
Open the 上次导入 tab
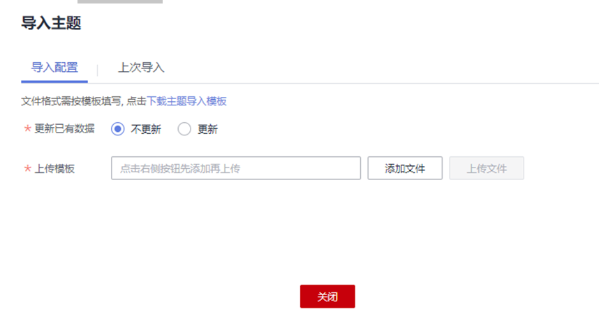pyautogui.click(x=141, y=68)
